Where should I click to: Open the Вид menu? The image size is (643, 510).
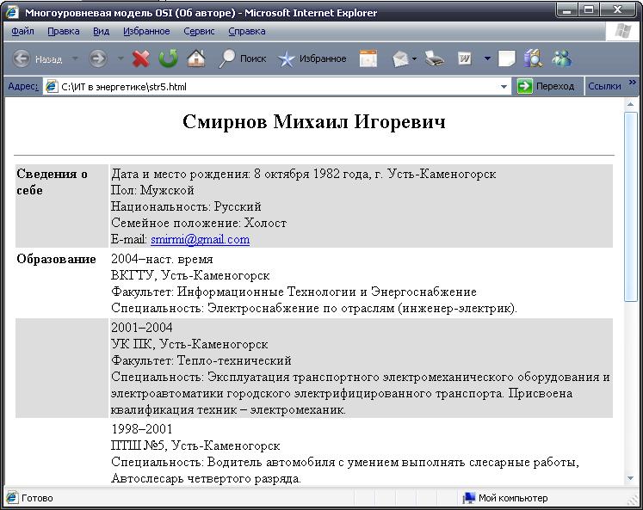click(101, 31)
